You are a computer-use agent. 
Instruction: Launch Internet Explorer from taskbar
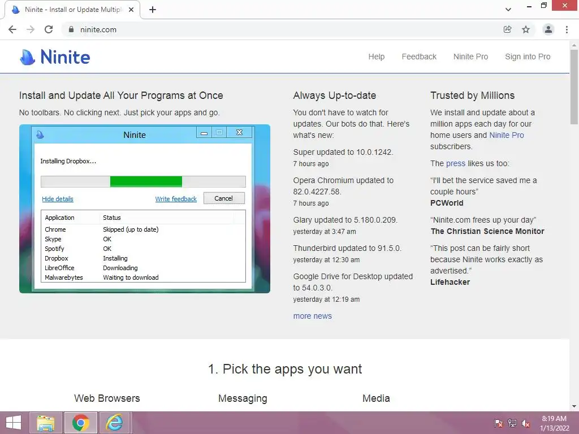tap(115, 423)
